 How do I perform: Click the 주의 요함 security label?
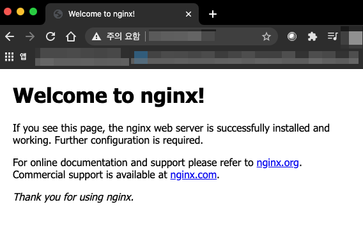tap(123, 36)
